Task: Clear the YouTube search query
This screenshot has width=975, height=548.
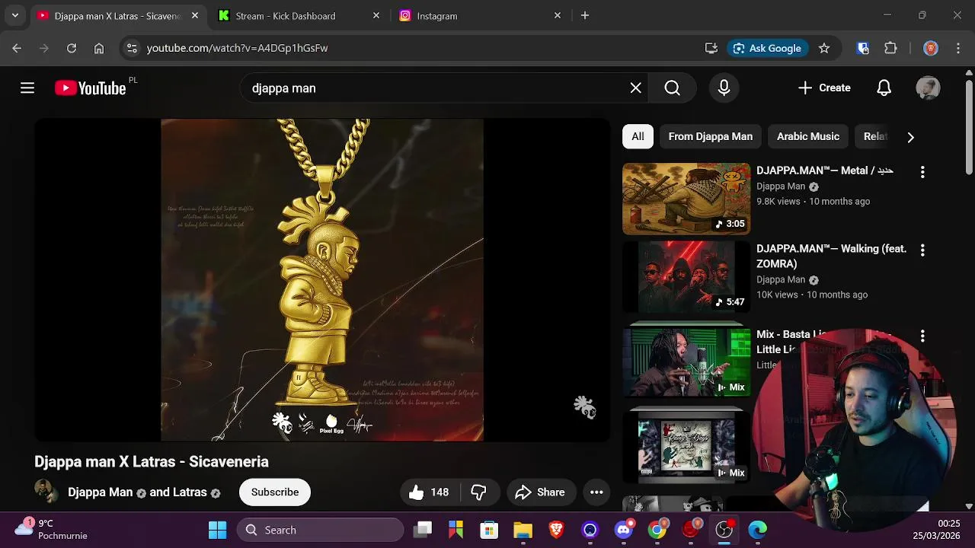Action: coord(636,88)
